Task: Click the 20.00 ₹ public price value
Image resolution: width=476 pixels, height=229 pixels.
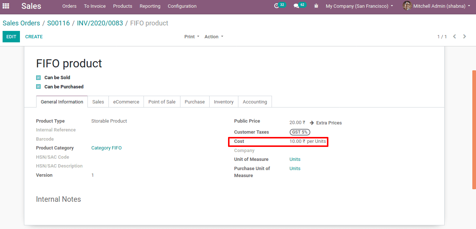Action: pyautogui.click(x=297, y=123)
